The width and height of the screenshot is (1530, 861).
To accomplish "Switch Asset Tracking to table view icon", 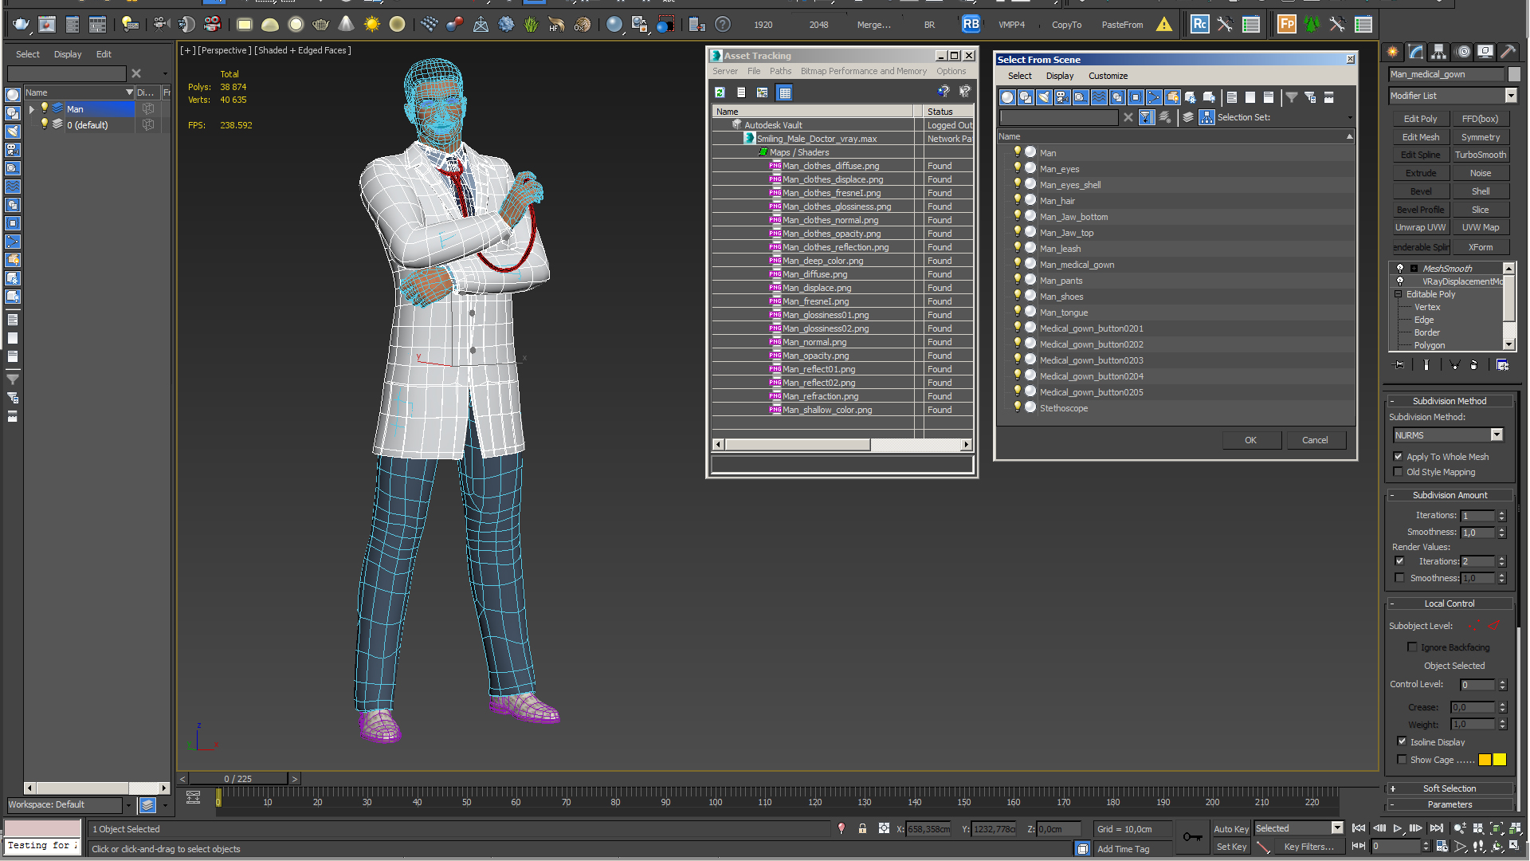I will coord(785,92).
